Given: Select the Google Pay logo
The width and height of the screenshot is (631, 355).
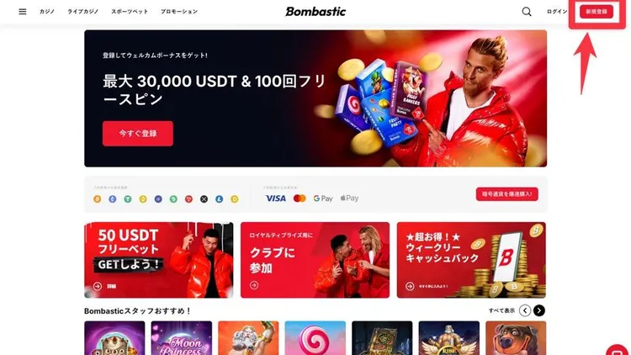Looking at the screenshot, I should pos(323,199).
